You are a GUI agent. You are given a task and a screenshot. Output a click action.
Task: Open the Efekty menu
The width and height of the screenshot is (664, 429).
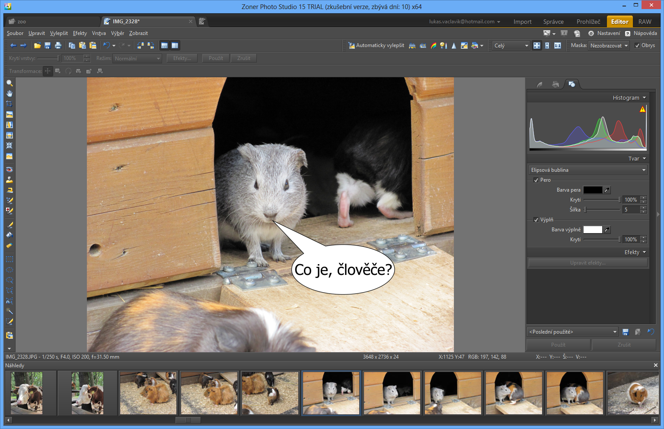pyautogui.click(x=80, y=33)
